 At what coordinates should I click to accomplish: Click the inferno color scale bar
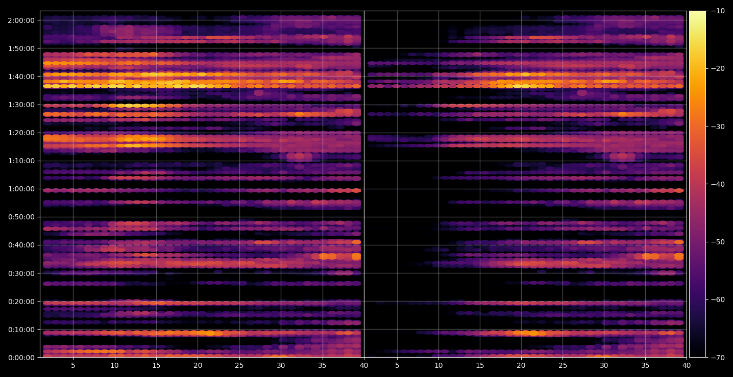point(697,184)
